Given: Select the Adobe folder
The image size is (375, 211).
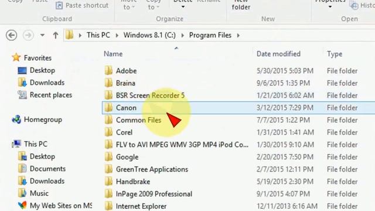Looking at the screenshot, I should point(127,71).
